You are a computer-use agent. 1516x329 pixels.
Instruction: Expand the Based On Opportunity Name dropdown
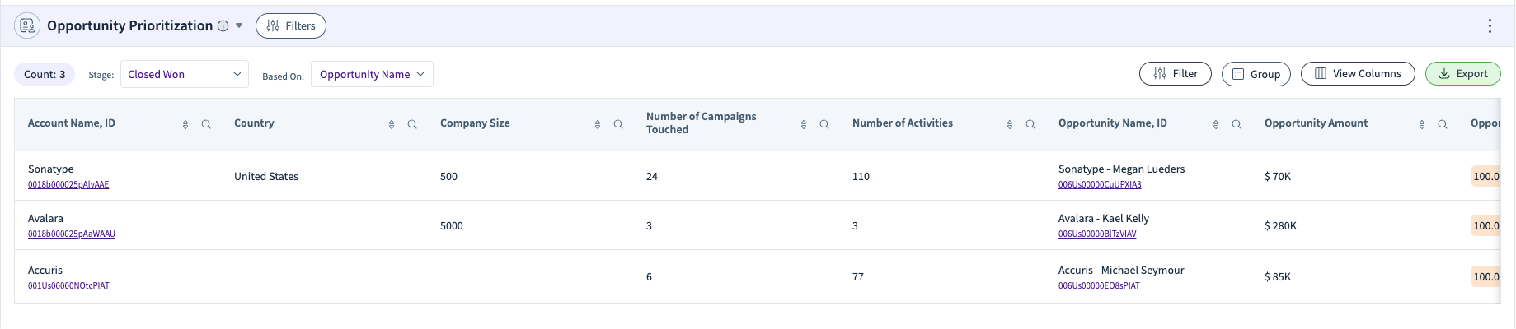(x=372, y=74)
